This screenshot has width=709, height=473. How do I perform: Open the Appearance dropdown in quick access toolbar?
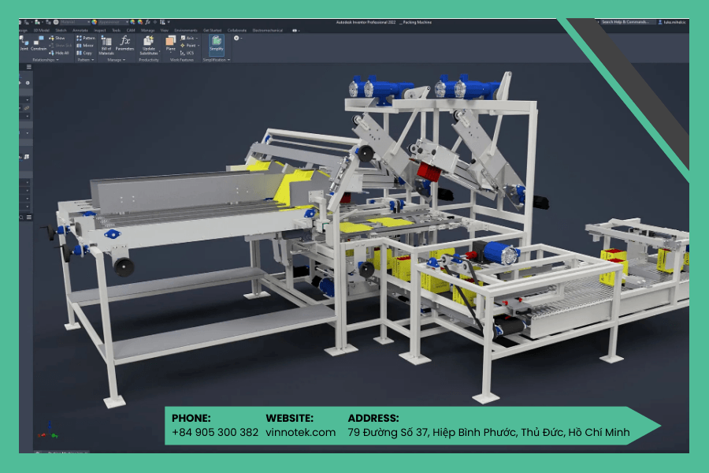113,22
